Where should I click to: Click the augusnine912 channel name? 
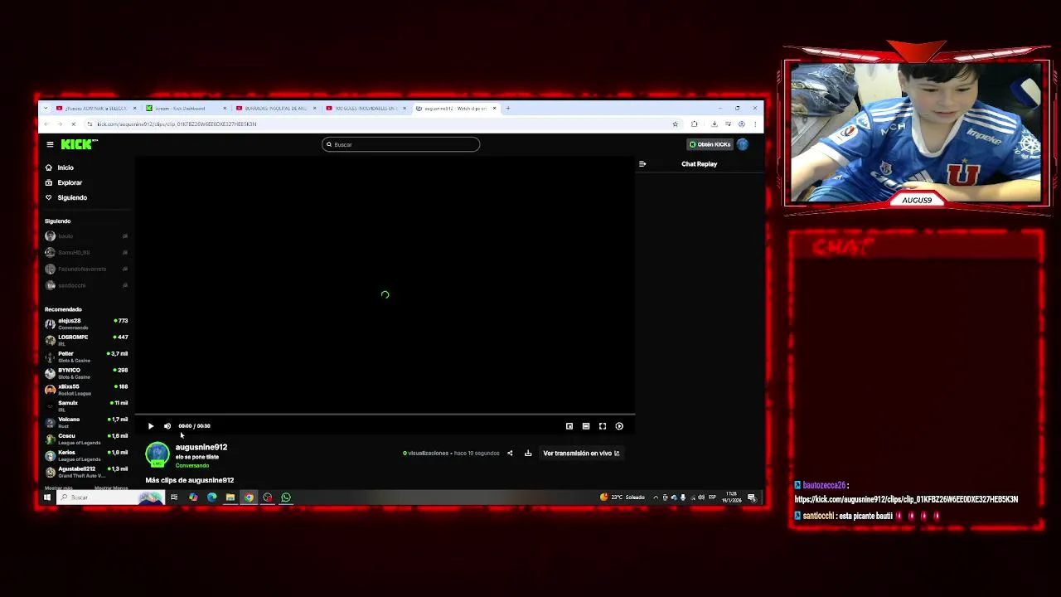click(x=201, y=447)
